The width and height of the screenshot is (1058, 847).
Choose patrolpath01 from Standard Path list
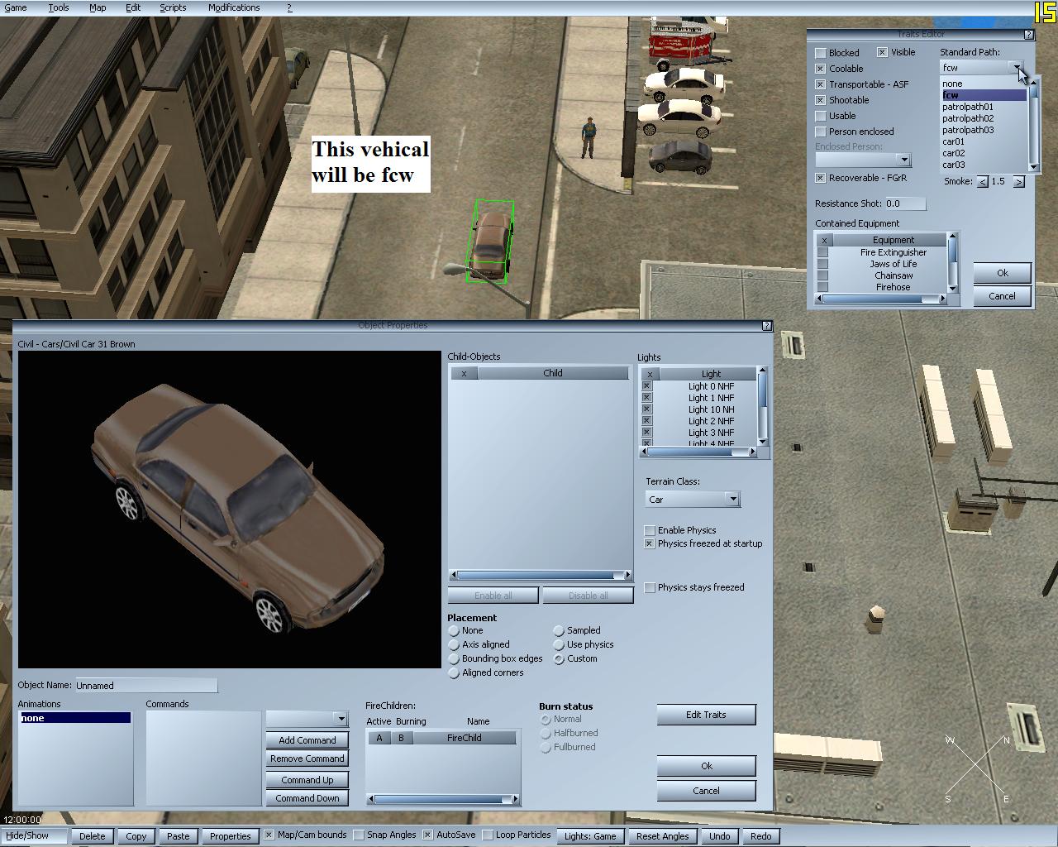tap(968, 107)
